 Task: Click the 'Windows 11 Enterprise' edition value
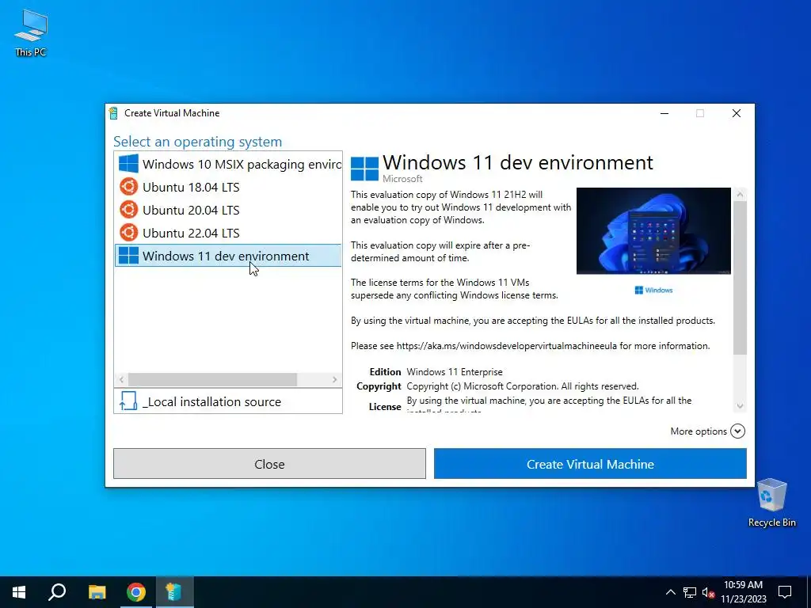(455, 372)
